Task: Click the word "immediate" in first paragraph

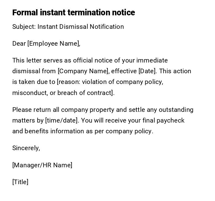Action: tap(152, 60)
